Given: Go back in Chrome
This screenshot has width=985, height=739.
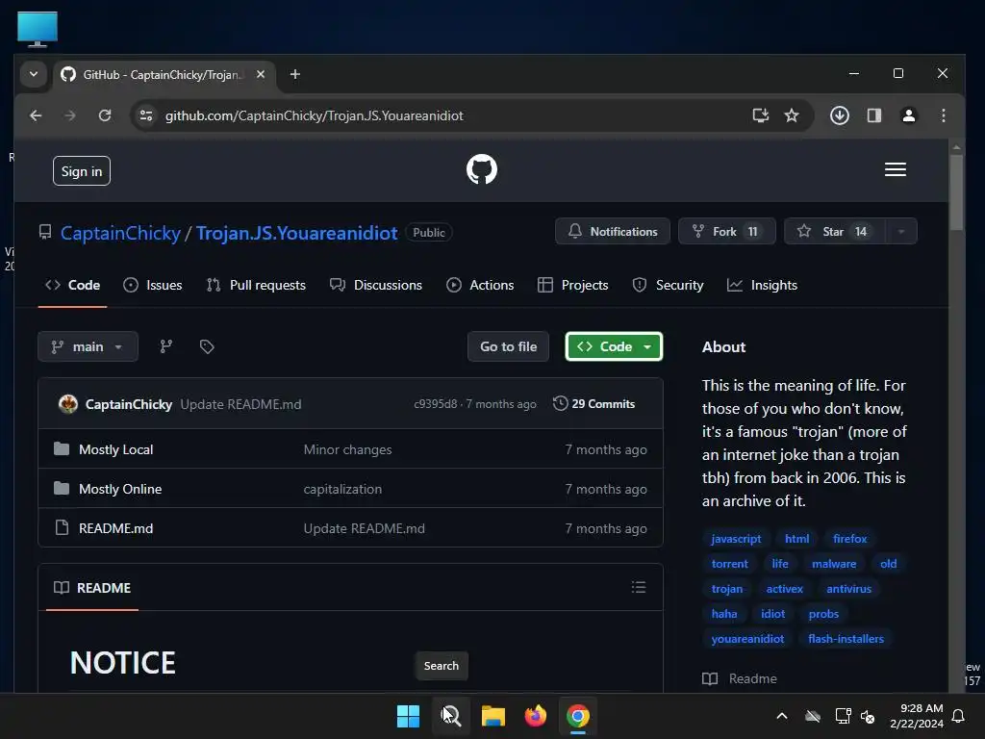Looking at the screenshot, I should (x=36, y=115).
